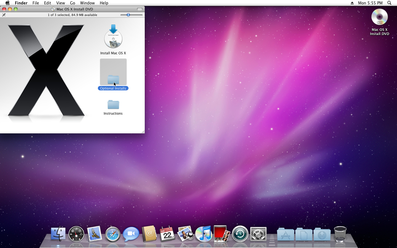
Task: Open Time Machine in the Dock
Action: [240, 234]
